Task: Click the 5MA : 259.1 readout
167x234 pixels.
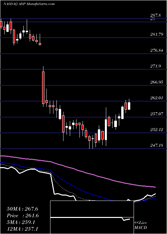Action: [x=21, y=222]
